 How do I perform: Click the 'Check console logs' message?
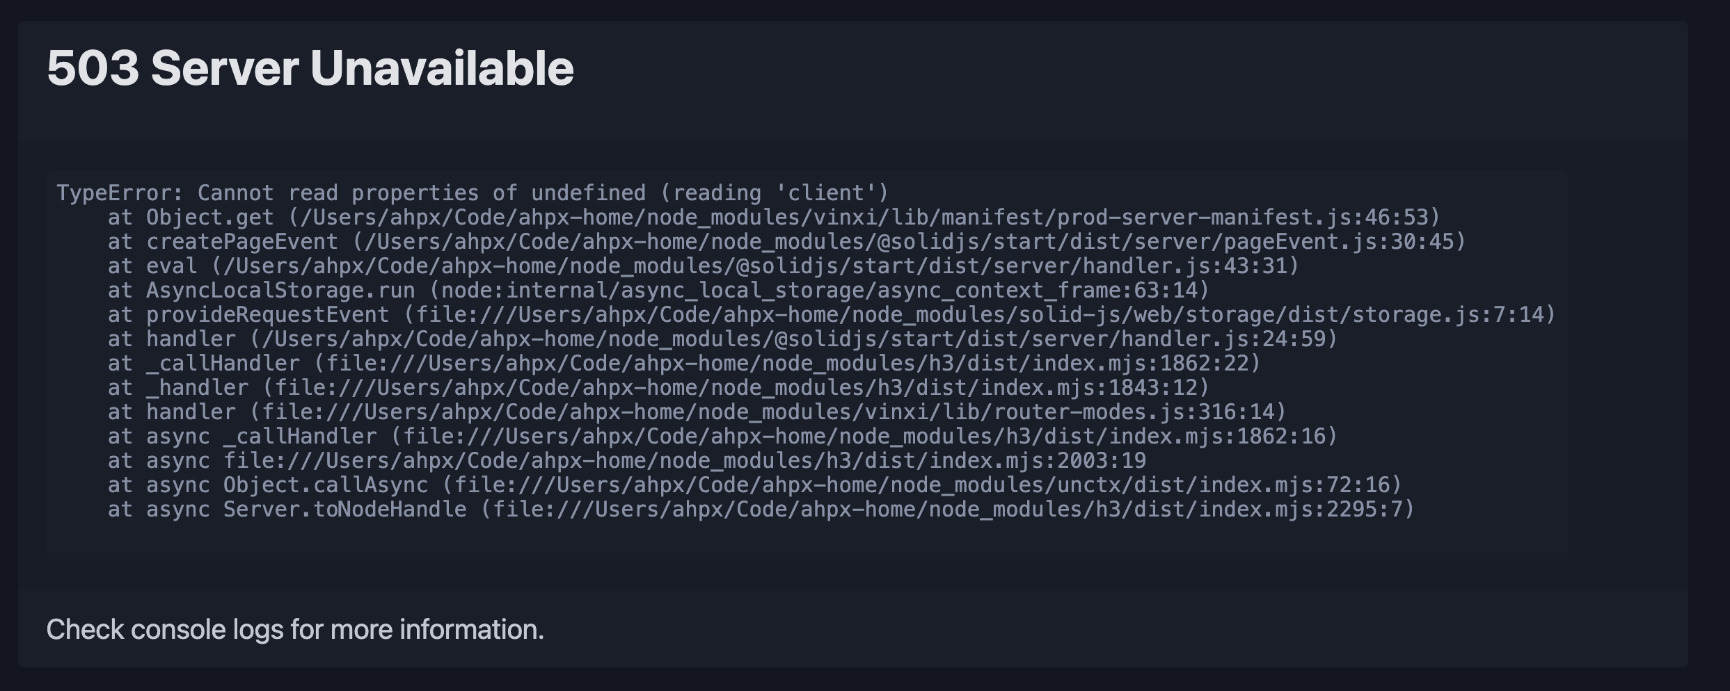(295, 629)
